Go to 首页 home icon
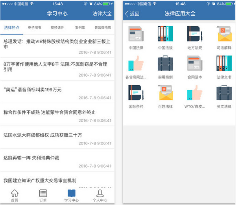236x205 pixels. pos(15,193)
